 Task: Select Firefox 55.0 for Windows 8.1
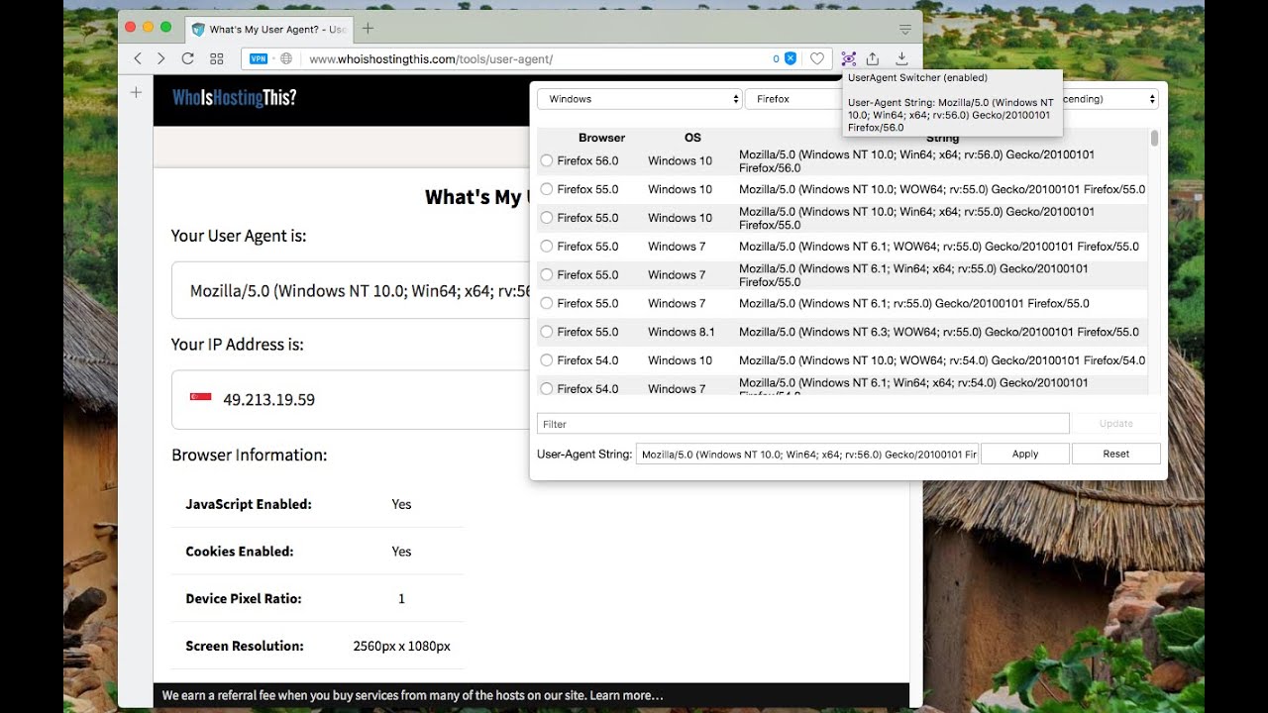coord(546,332)
